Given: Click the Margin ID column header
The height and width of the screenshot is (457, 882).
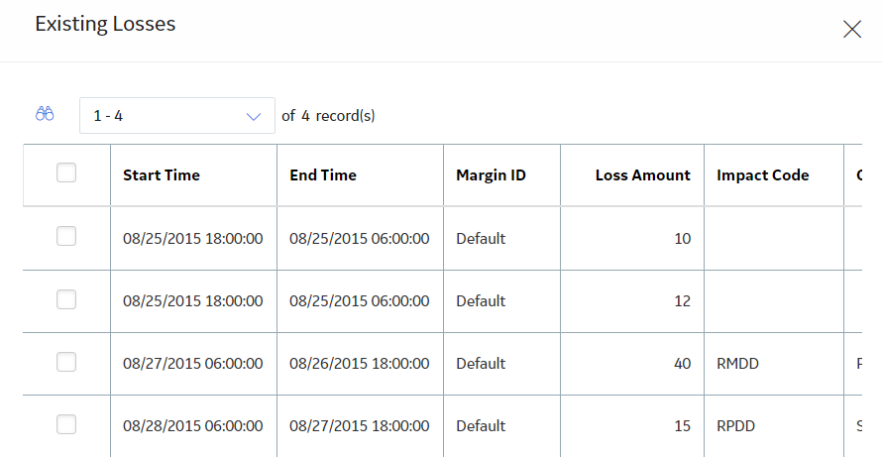Looking at the screenshot, I should [491, 175].
